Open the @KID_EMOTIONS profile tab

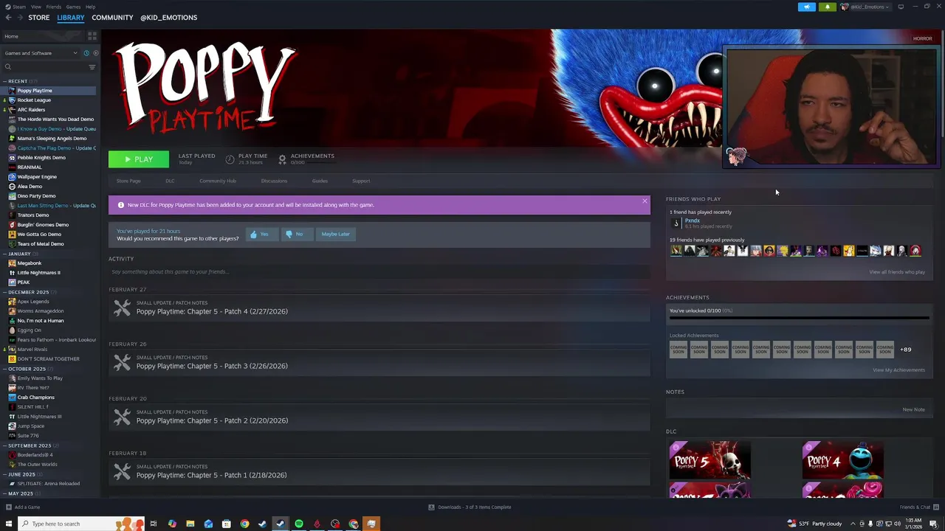pos(168,18)
